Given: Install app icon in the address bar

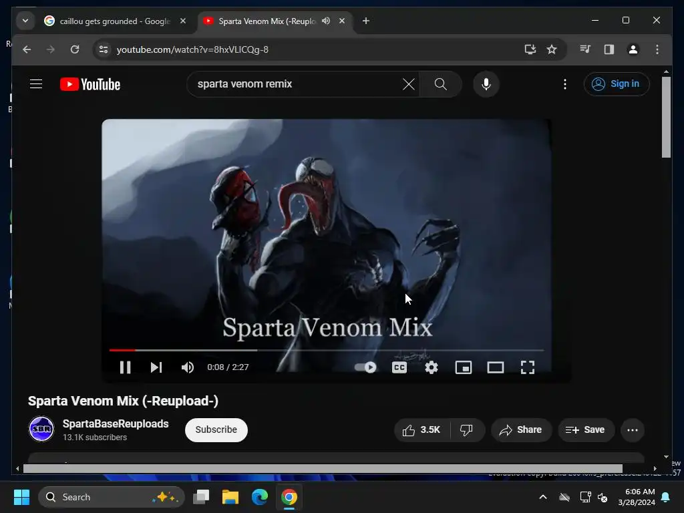Looking at the screenshot, I should click(x=530, y=49).
